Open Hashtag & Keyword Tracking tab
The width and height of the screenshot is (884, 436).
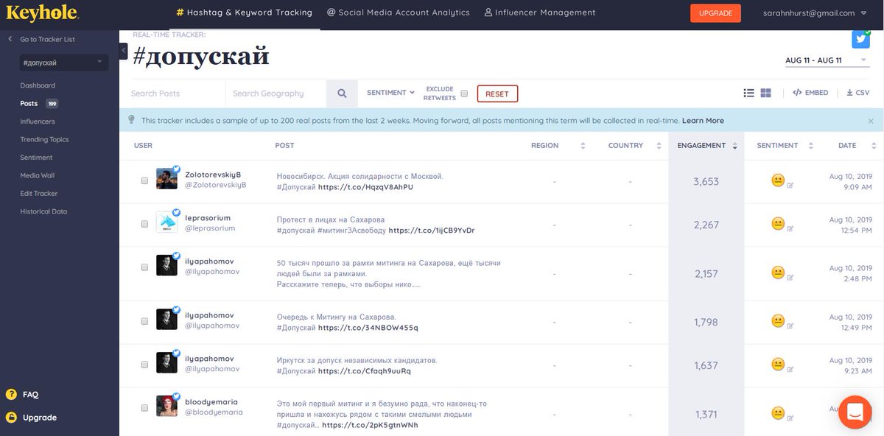[x=245, y=13]
